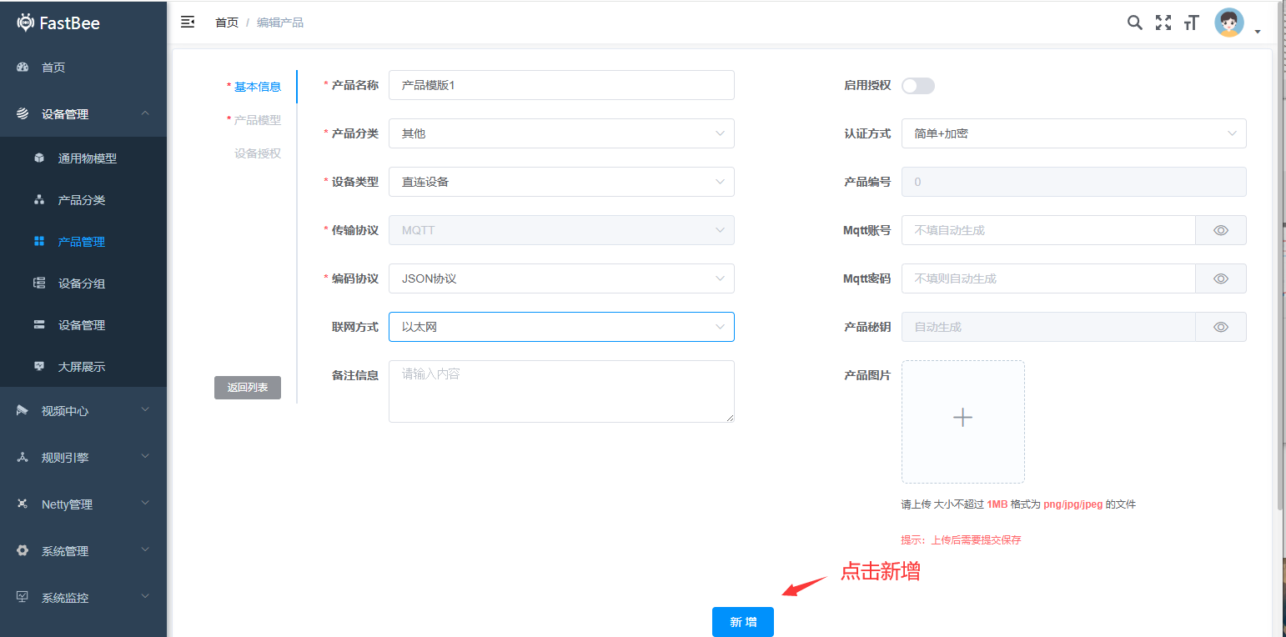Image resolution: width=1286 pixels, height=637 pixels.
Task: Open 通用物模型 in the sidebar
Action: 87,158
